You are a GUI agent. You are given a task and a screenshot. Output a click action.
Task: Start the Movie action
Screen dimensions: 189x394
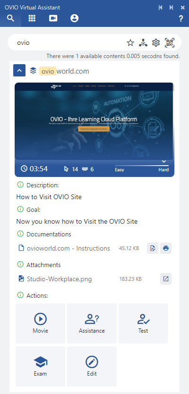(40, 323)
